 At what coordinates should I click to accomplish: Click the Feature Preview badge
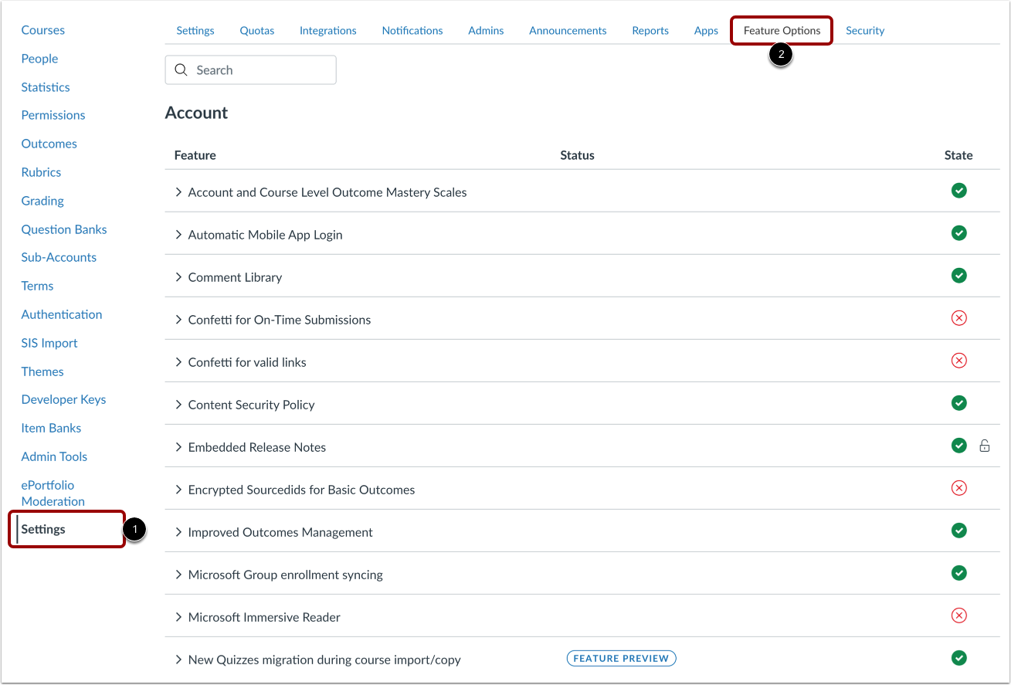point(621,658)
